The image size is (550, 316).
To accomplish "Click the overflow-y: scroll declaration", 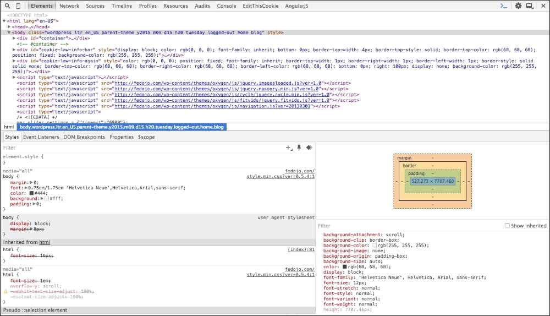I will pyautogui.click(x=36, y=286).
